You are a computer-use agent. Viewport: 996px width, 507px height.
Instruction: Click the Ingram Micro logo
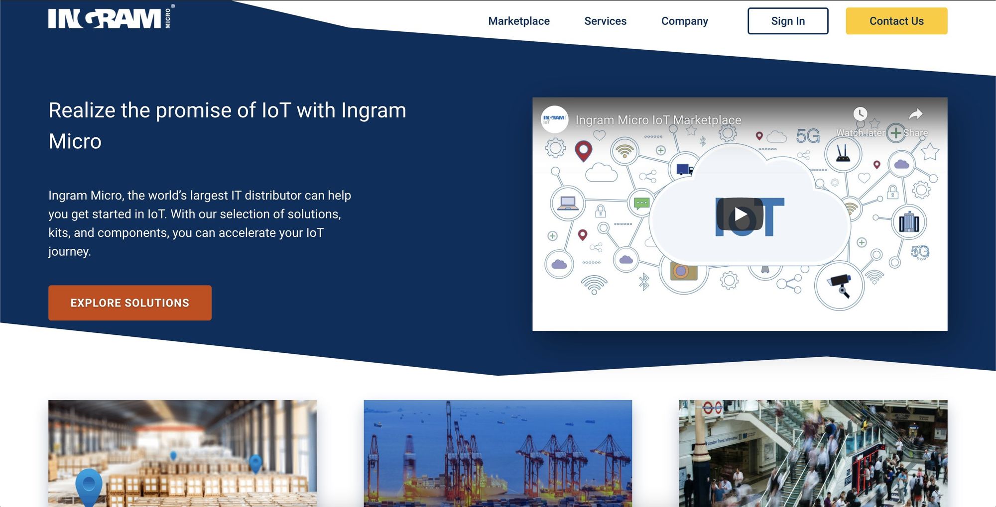click(x=111, y=17)
